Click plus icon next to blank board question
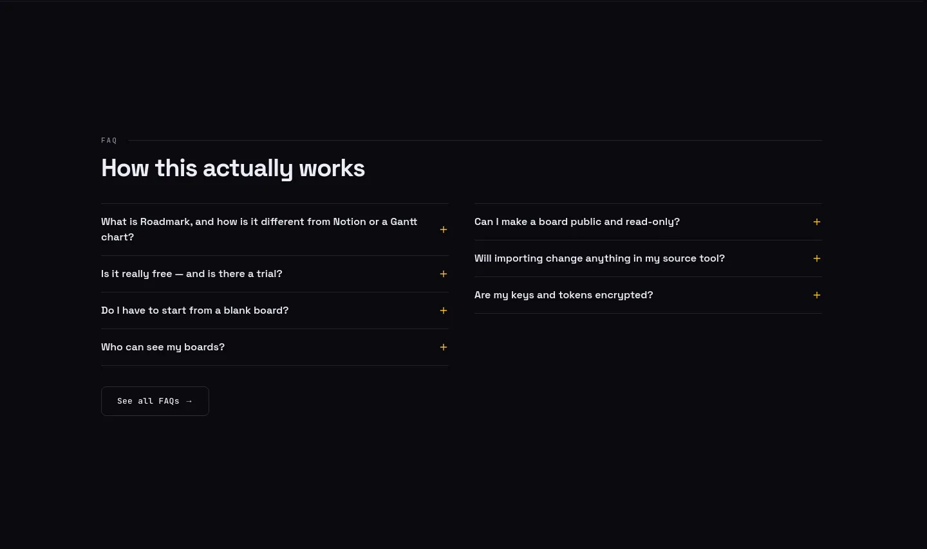 tap(444, 310)
